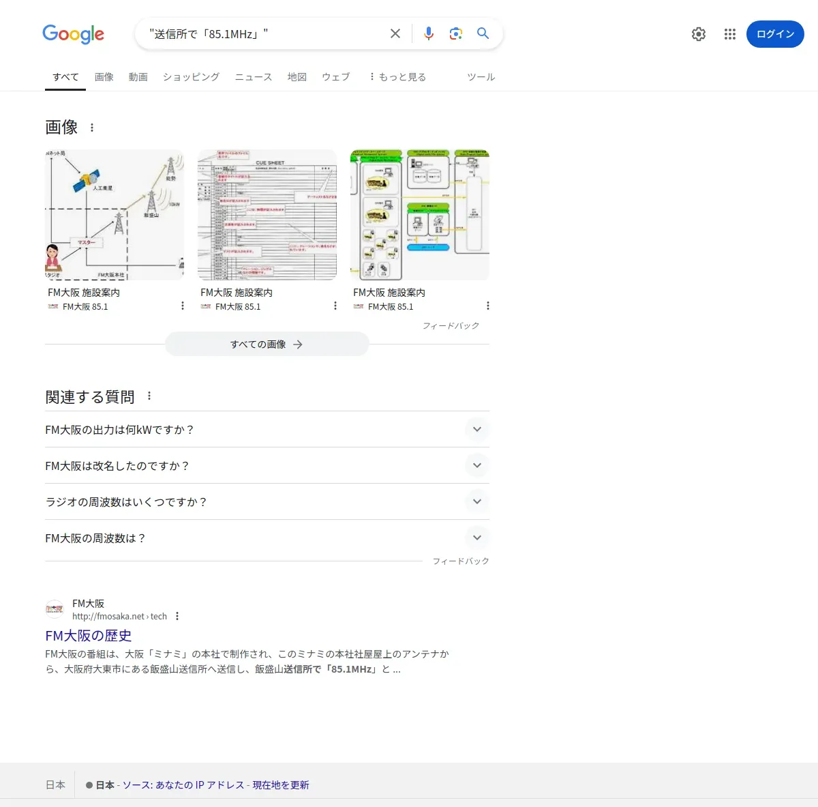The width and height of the screenshot is (818, 807).
Task: Click 現在地を更新 in the footer
Action: point(281,785)
